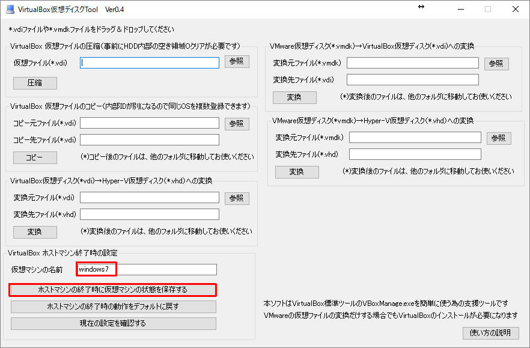Click 変換 button in vdi→Hyper-V section
530x348 pixels.
(35, 232)
